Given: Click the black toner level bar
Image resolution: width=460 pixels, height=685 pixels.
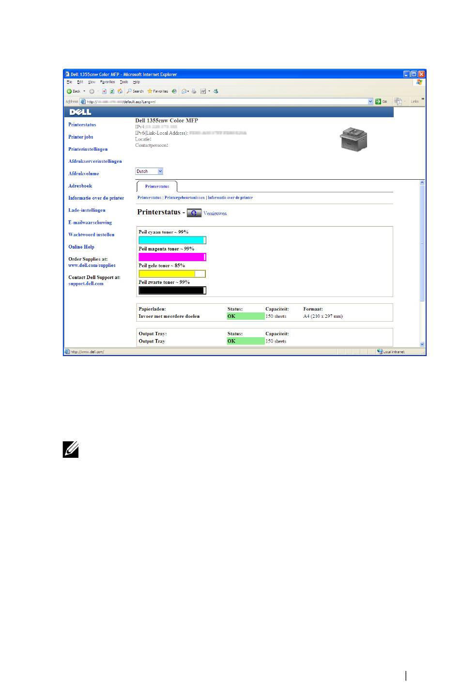Looking at the screenshot, I should pyautogui.click(x=172, y=291).
